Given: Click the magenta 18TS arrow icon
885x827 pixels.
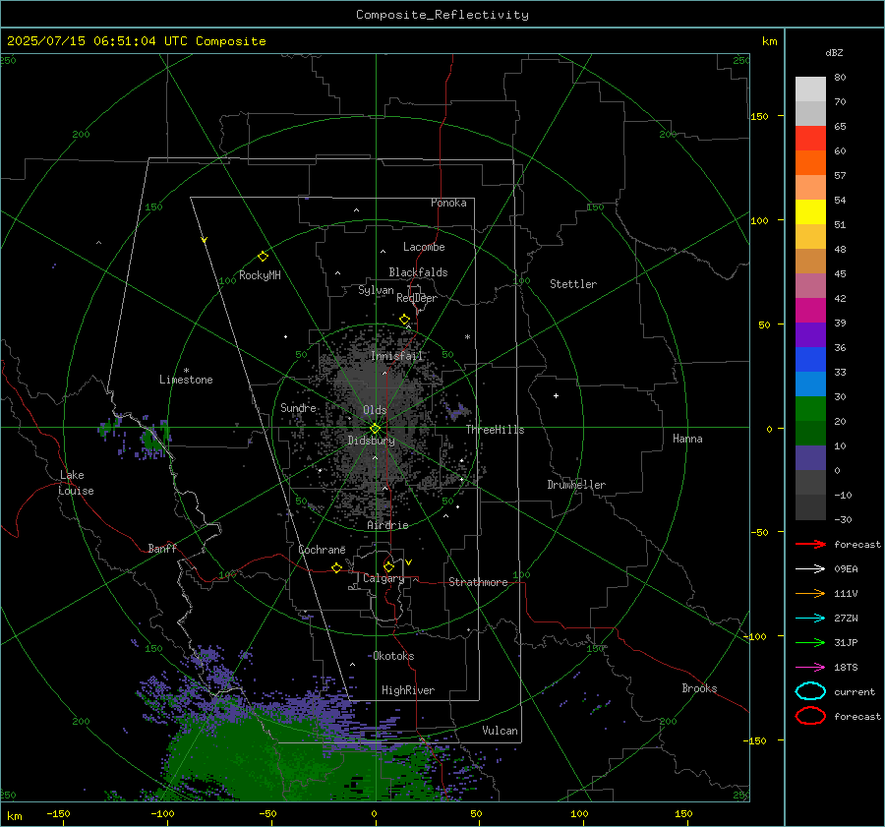Looking at the screenshot, I should 810,668.
